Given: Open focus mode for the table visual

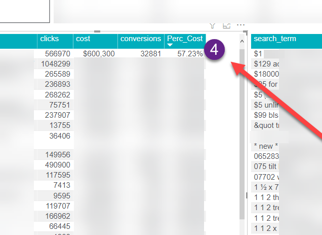Looking at the screenshot, I should point(226,25).
